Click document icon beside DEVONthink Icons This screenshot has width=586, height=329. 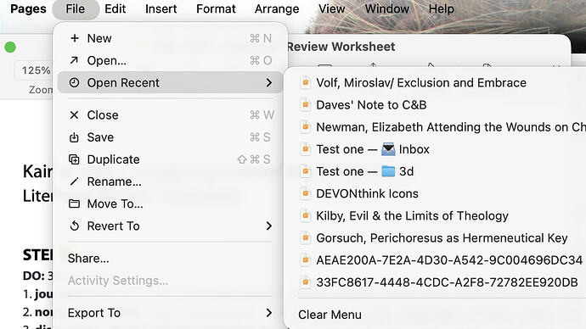click(x=306, y=193)
